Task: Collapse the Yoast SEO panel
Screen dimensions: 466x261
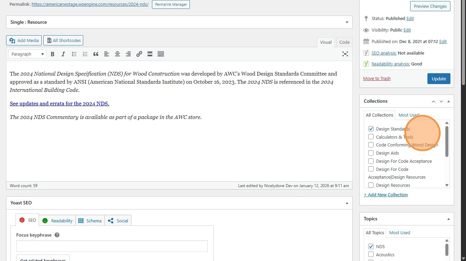Action: coord(347,203)
